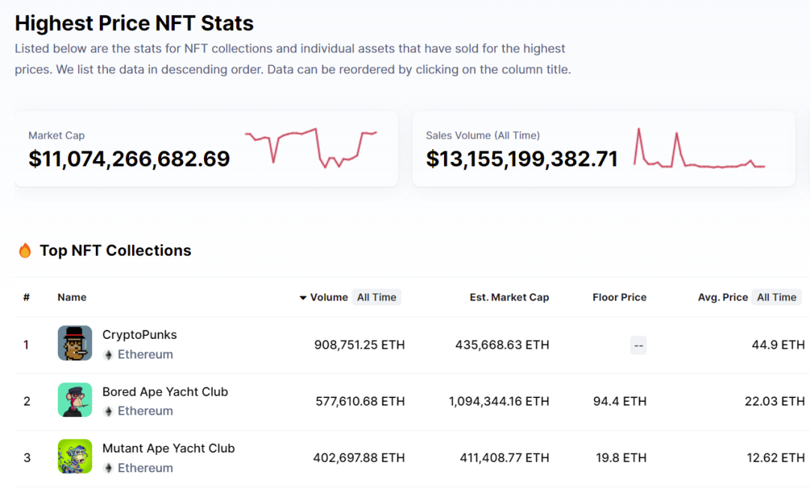The height and width of the screenshot is (488, 810).
Task: Click the CryptoPunks empty floor price badge
Action: coord(638,346)
